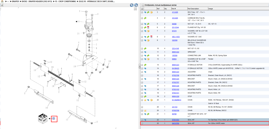This screenshot has height=129, width=269.
Task: Toggle the round selector of row 433-820
Action: (x=142, y=18)
